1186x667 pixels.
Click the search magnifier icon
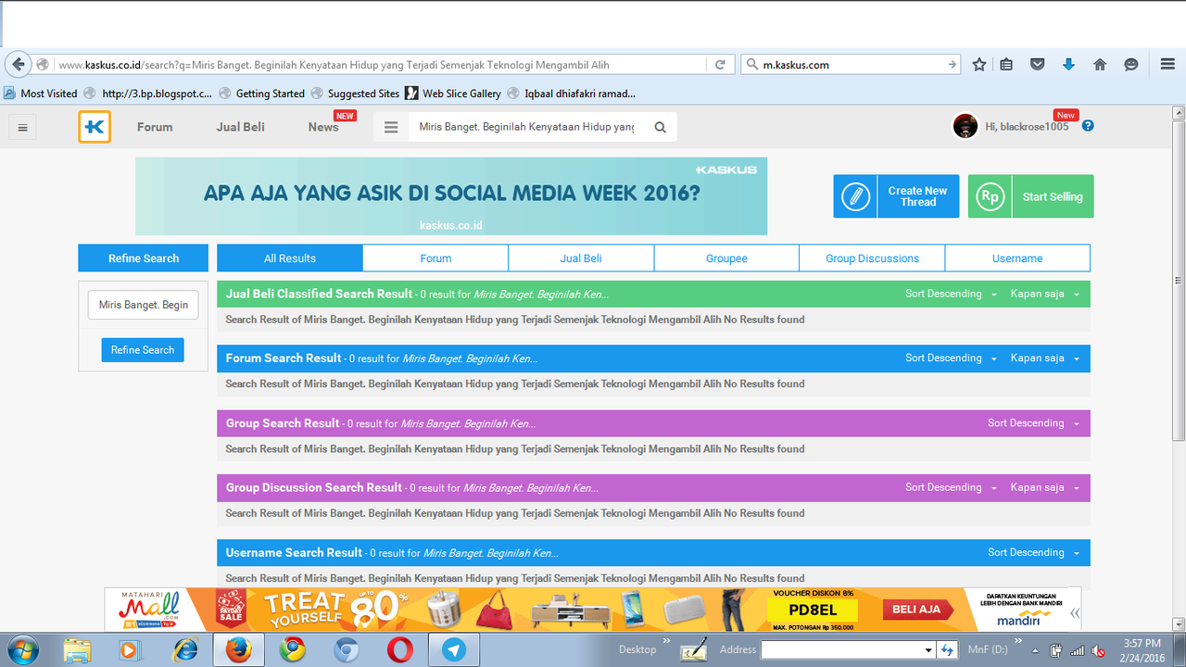pos(661,128)
